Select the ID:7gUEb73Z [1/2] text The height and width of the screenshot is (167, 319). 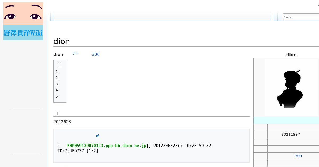[78, 151]
